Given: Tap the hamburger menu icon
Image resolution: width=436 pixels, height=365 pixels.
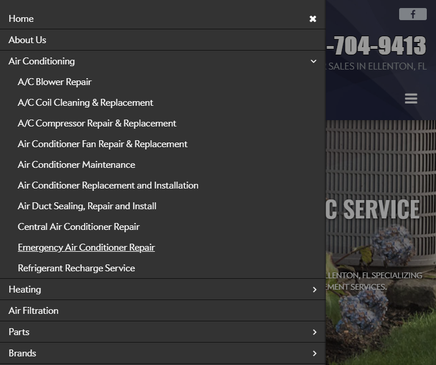Looking at the screenshot, I should point(411,98).
